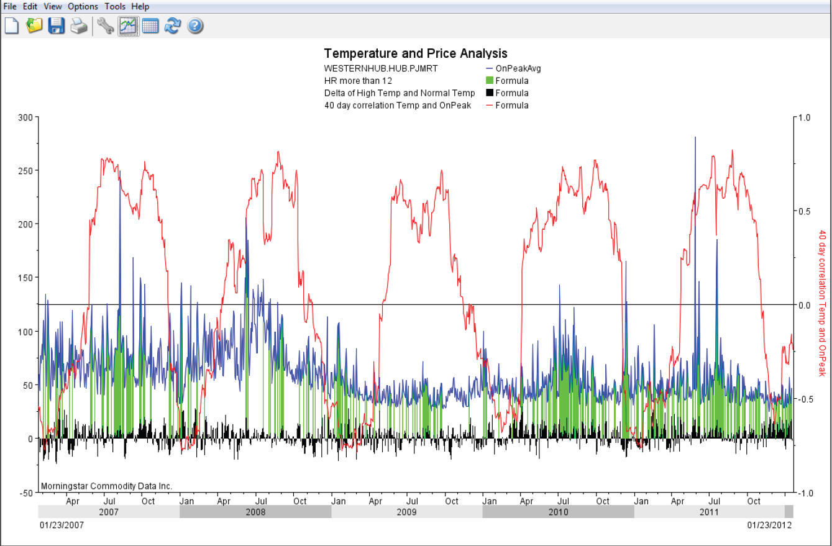Viewport: 832px width, 546px height.
Task: Click the -50 left axis value
Action: [26, 493]
